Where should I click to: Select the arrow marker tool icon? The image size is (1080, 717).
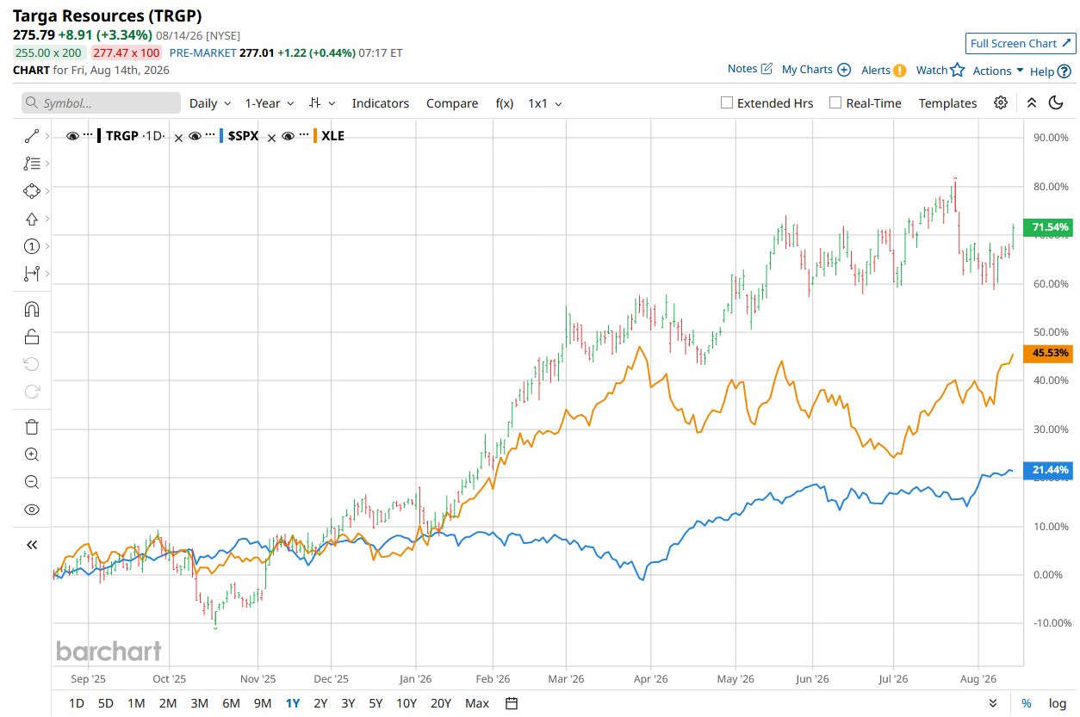pos(32,219)
